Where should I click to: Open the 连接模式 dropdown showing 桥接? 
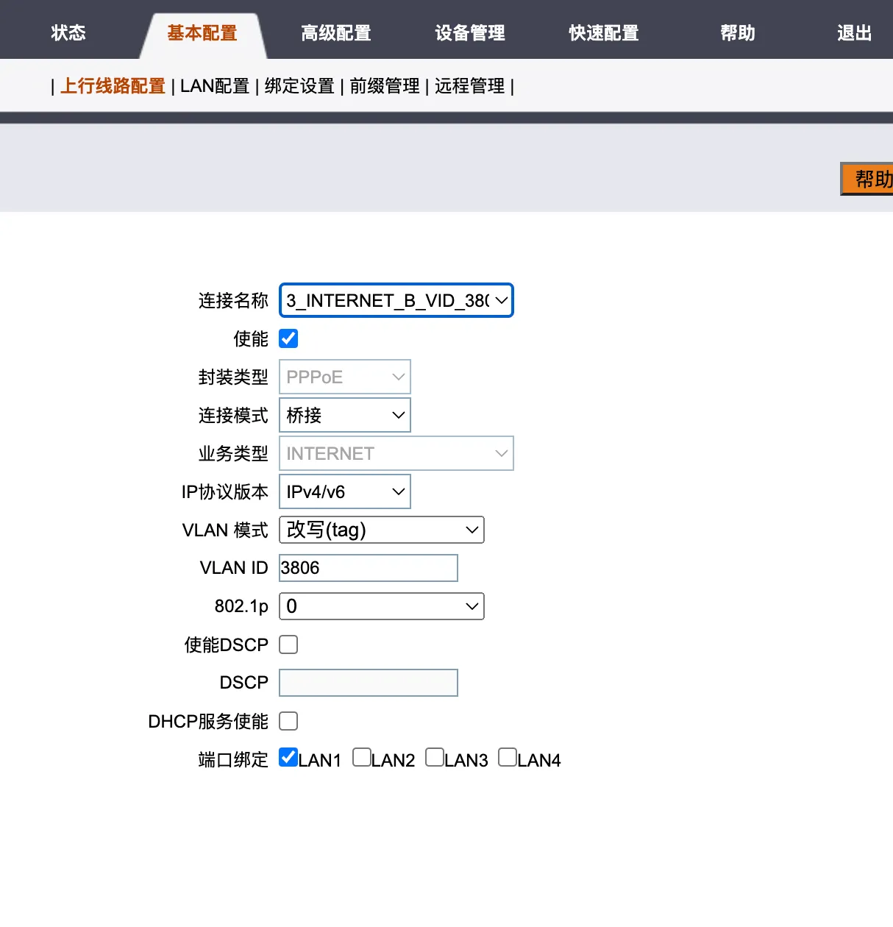tap(344, 415)
